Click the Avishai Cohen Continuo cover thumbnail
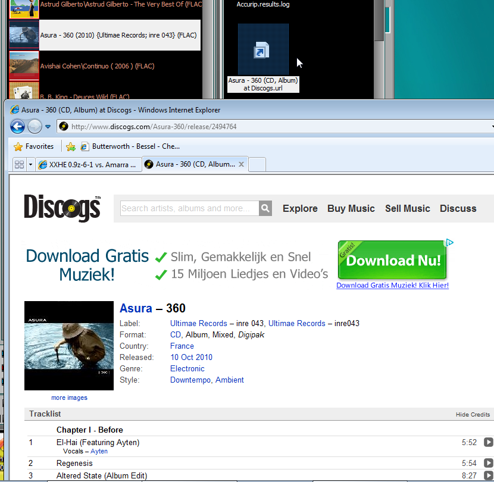 (24, 66)
